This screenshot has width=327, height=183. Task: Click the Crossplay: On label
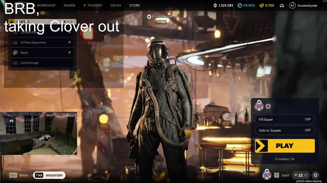pos(285,159)
